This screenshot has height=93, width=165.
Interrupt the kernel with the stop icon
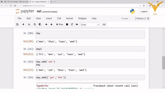[67, 25]
